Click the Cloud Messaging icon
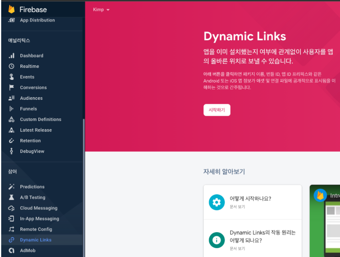The width and height of the screenshot is (340, 257). tap(12, 208)
